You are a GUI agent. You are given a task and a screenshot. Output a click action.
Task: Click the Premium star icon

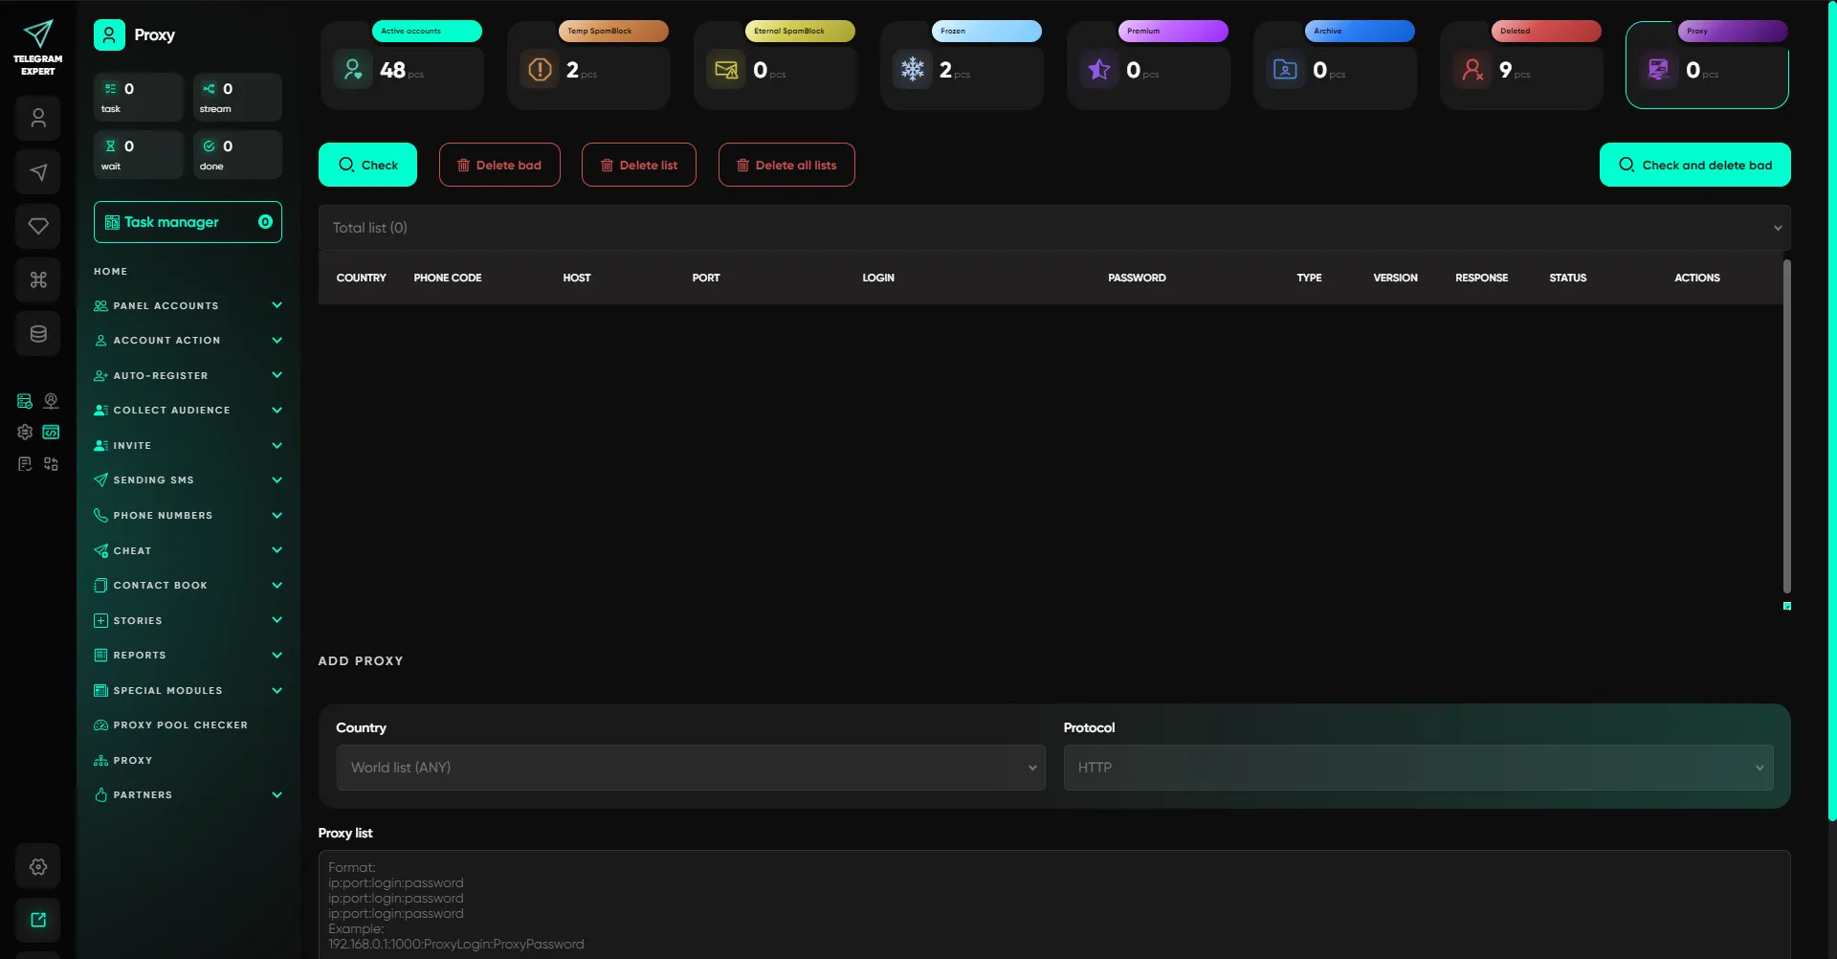pyautogui.click(x=1099, y=69)
